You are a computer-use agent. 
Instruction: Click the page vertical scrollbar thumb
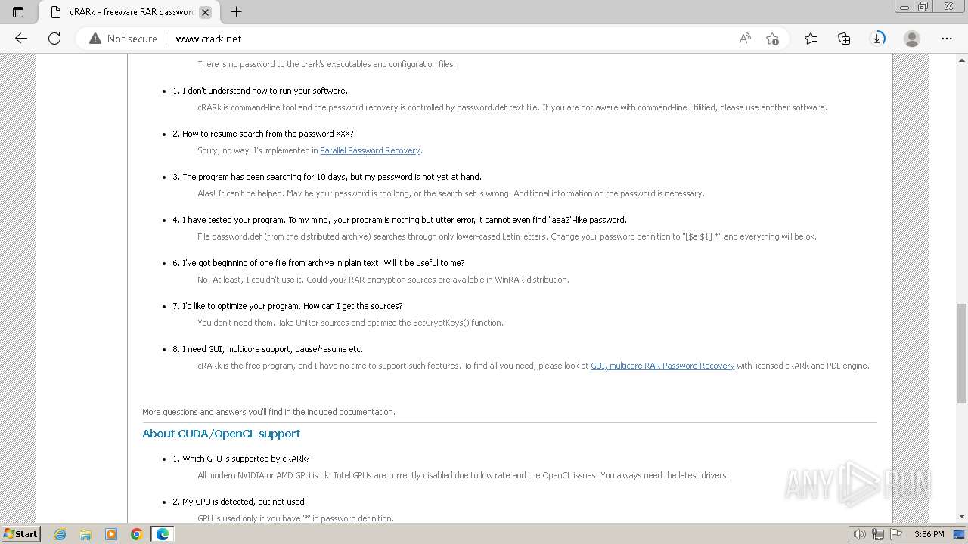(961, 353)
